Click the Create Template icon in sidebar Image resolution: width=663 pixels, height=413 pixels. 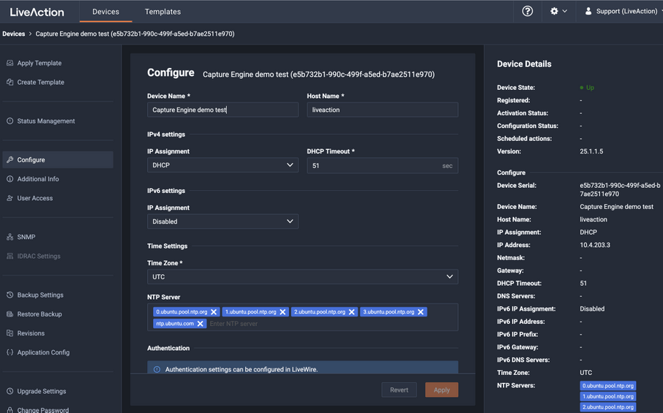[x=10, y=82]
